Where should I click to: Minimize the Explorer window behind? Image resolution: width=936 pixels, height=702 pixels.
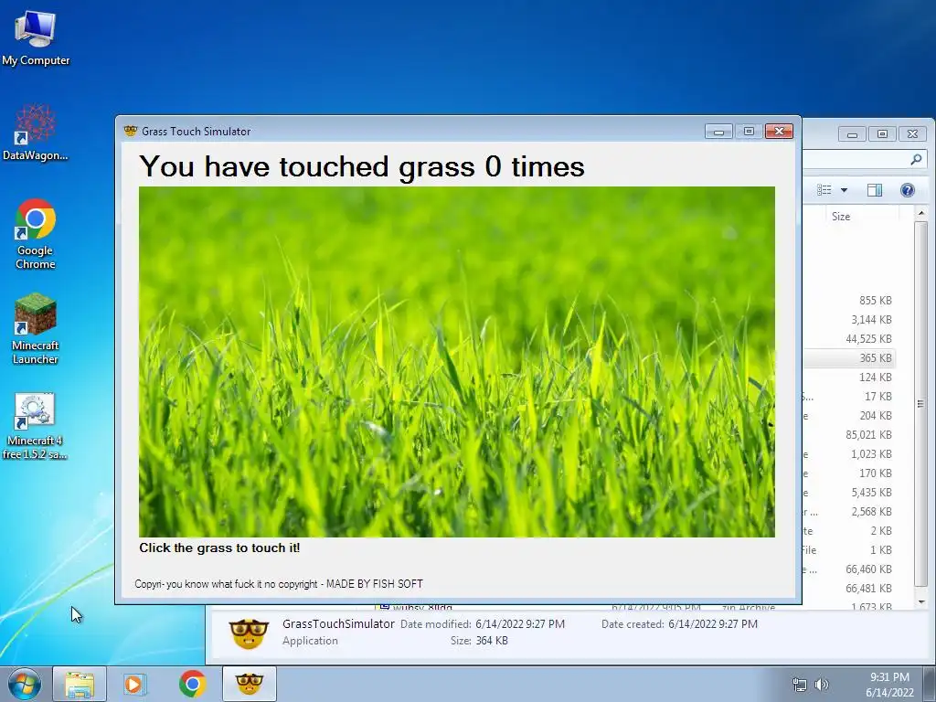[852, 133]
